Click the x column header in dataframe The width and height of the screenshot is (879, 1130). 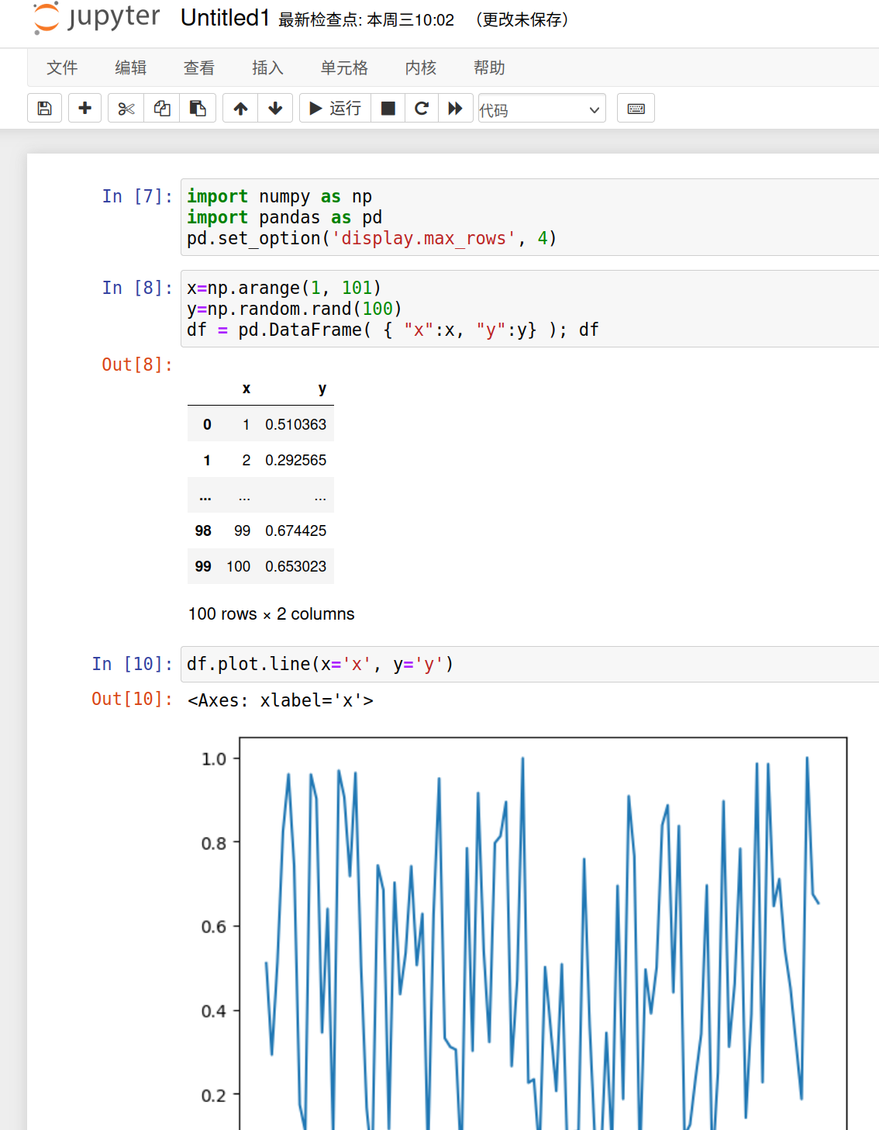246,389
